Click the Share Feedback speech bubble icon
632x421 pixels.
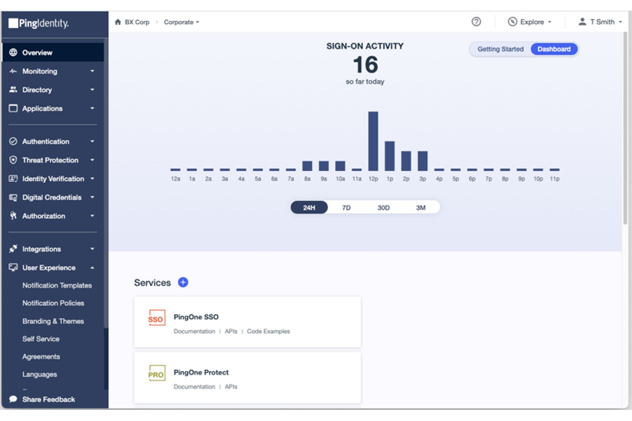[x=13, y=399]
